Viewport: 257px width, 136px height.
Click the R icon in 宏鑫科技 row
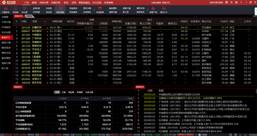[48, 28]
